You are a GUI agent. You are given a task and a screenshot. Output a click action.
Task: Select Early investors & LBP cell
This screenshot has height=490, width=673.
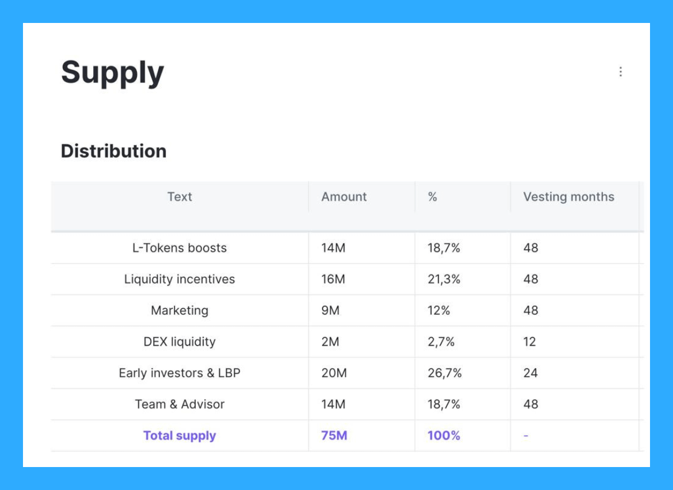click(179, 374)
